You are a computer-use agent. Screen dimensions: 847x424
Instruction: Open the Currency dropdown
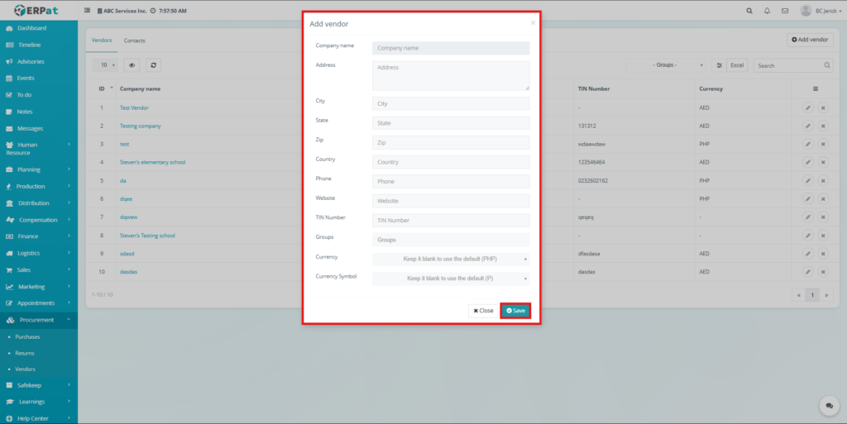pos(451,259)
